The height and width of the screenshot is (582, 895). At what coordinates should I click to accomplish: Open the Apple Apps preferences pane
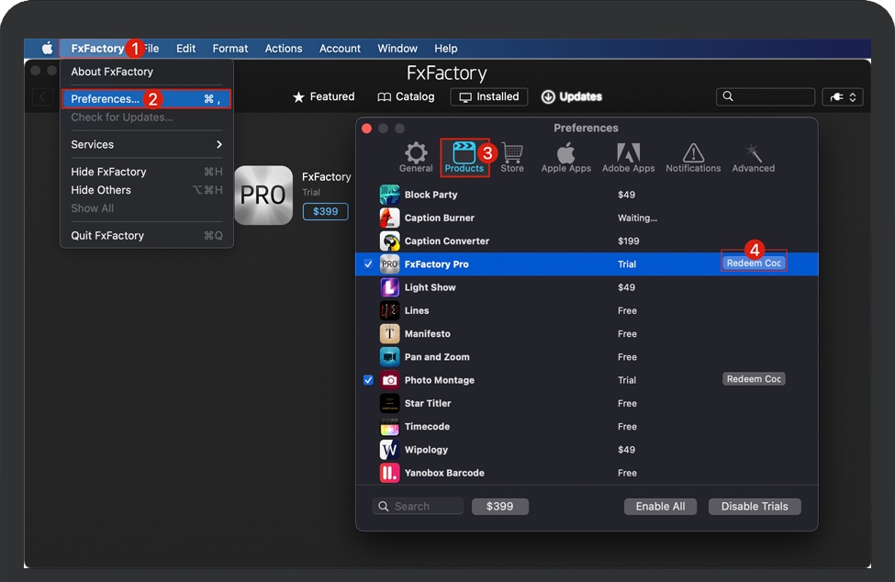coord(565,158)
